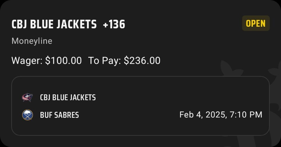The image size is (281, 147).
Task: Click the Buffalo Sabres team logo
Action: pos(28,115)
